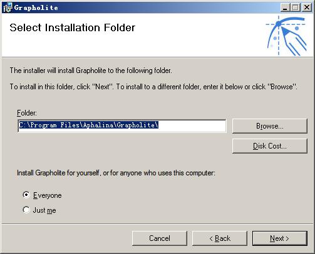Open the Browse folder dialog
The image size is (315, 254).
tap(270, 126)
